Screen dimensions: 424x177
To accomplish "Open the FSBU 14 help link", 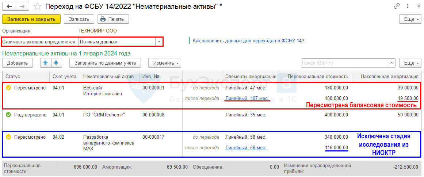I will tap(248, 41).
